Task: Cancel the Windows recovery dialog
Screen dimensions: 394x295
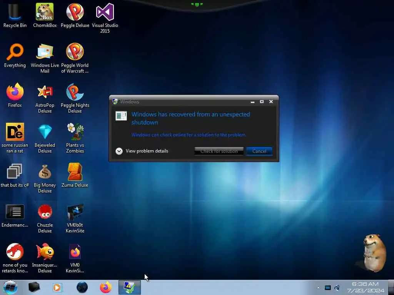Action: [259, 151]
